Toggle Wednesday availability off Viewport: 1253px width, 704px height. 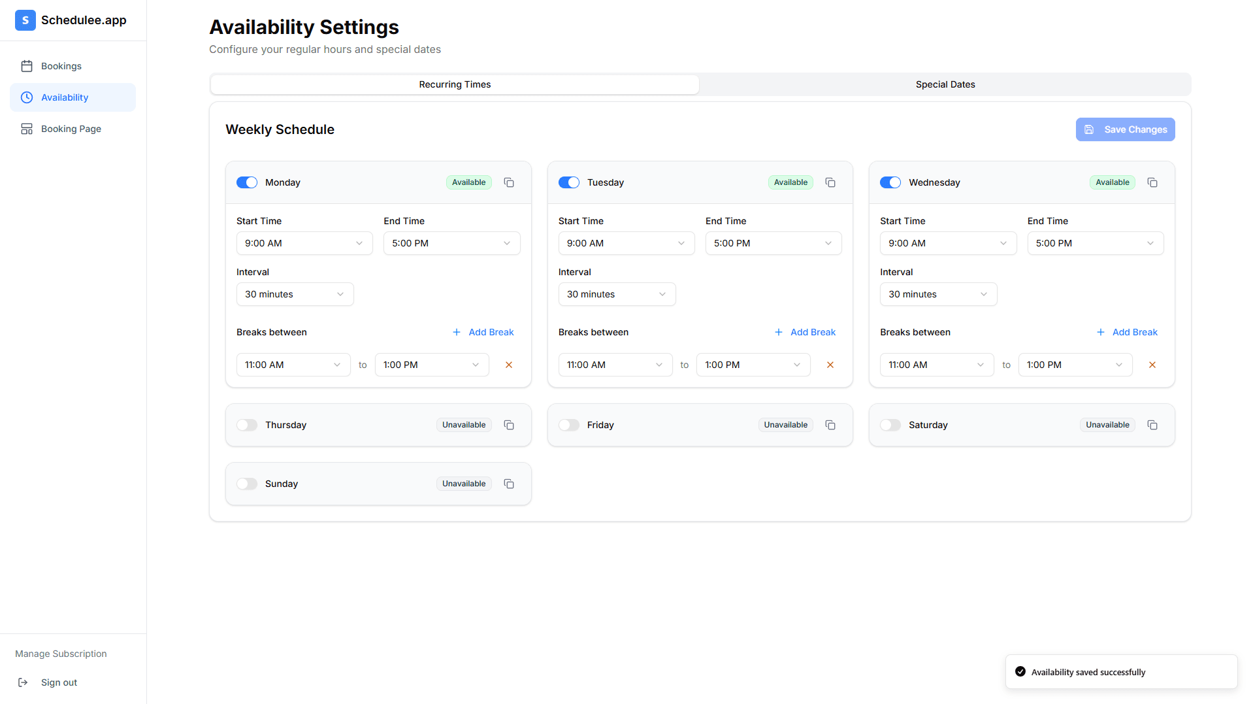(890, 182)
